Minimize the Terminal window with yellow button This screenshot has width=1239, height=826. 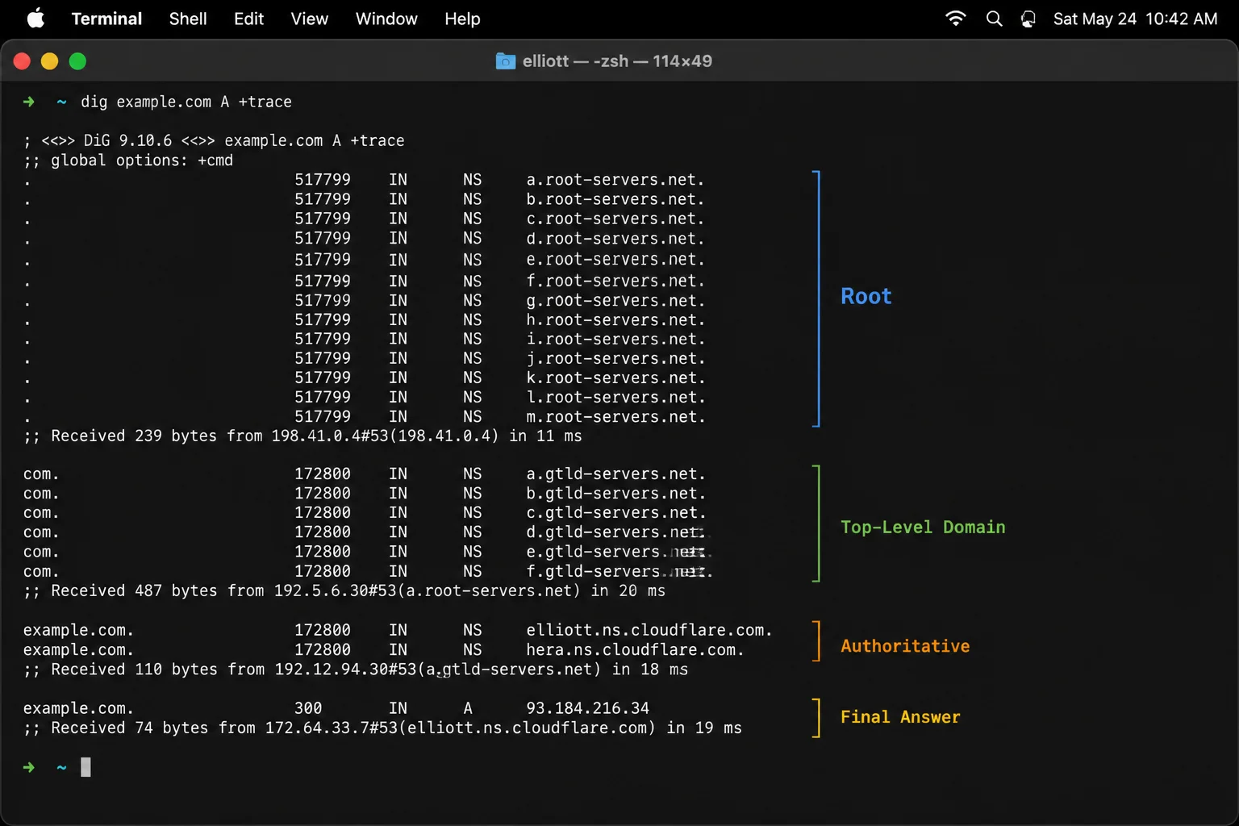(50, 61)
